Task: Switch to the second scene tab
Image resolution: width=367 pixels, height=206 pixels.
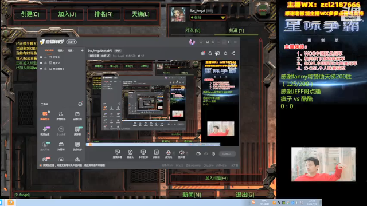Action: coord(61,51)
